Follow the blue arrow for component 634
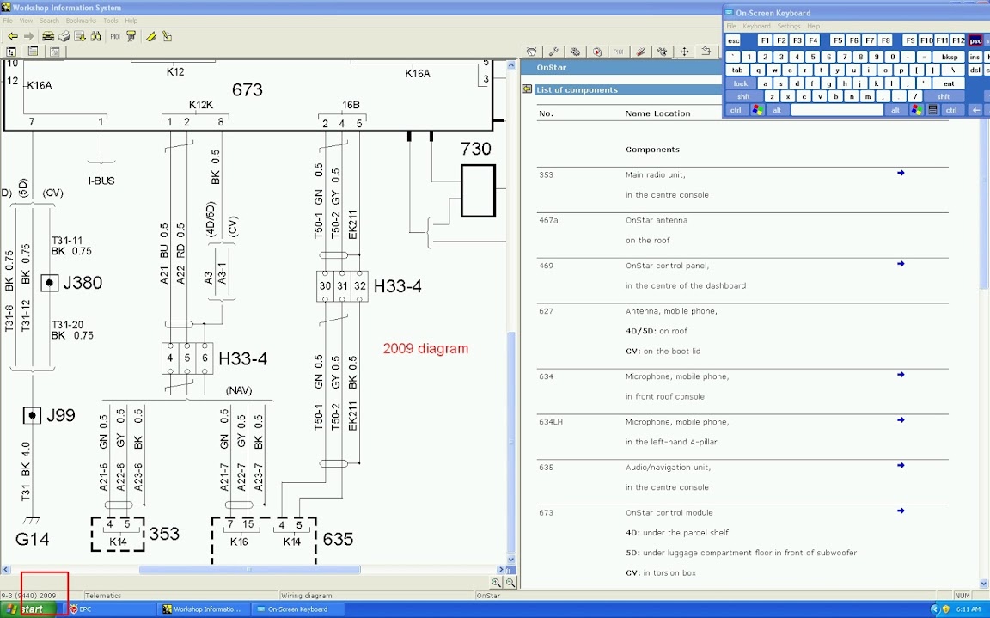The width and height of the screenshot is (990, 618). click(x=901, y=375)
